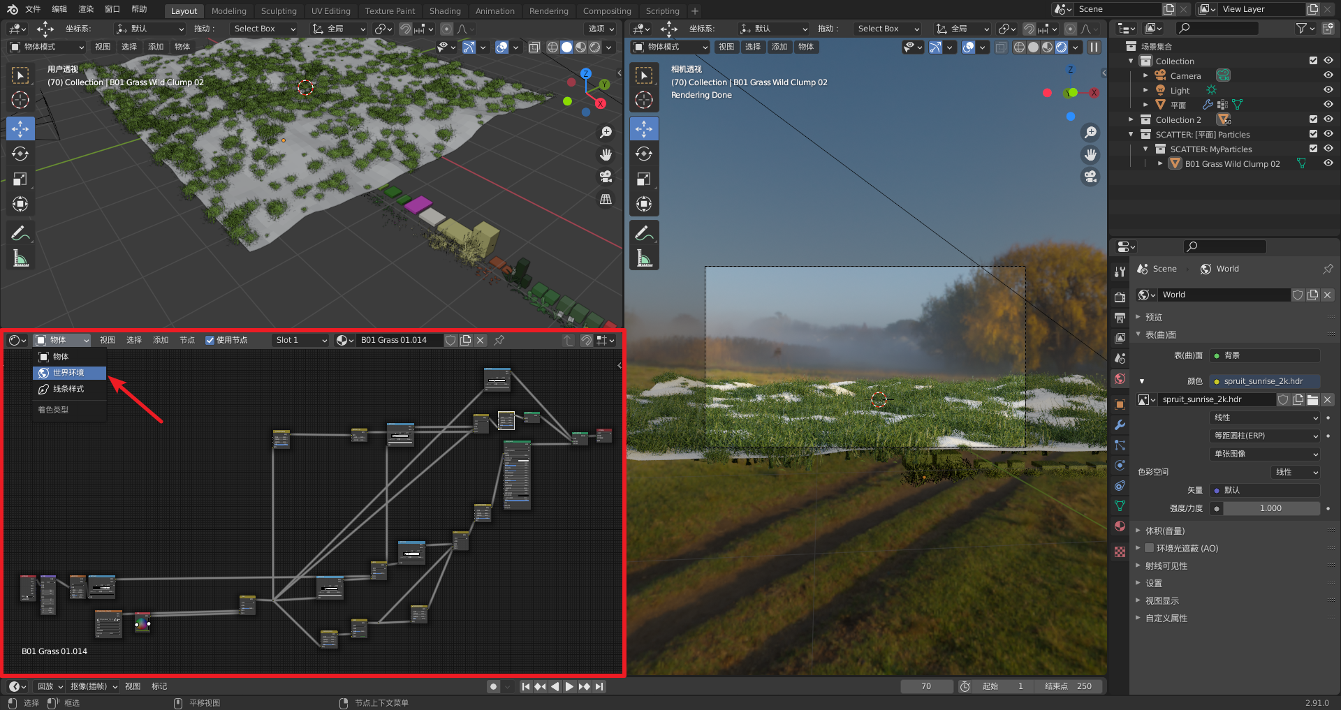This screenshot has width=1341, height=710.
Task: Click zoom magnifier in left viewport
Action: 606,132
